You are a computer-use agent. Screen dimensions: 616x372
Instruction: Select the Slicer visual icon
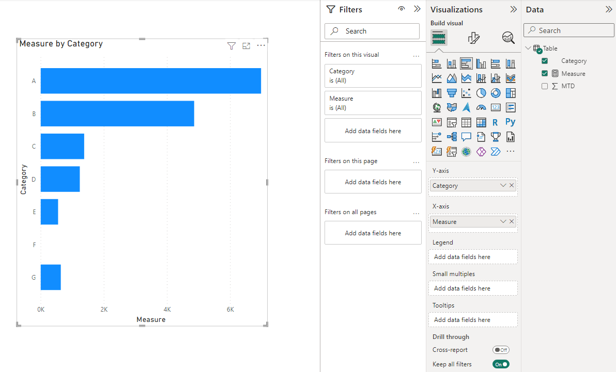(x=451, y=122)
